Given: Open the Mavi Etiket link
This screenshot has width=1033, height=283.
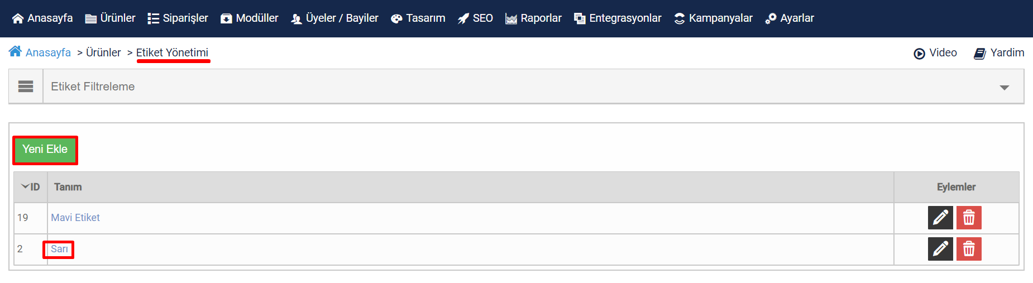Looking at the screenshot, I should click(x=75, y=218).
